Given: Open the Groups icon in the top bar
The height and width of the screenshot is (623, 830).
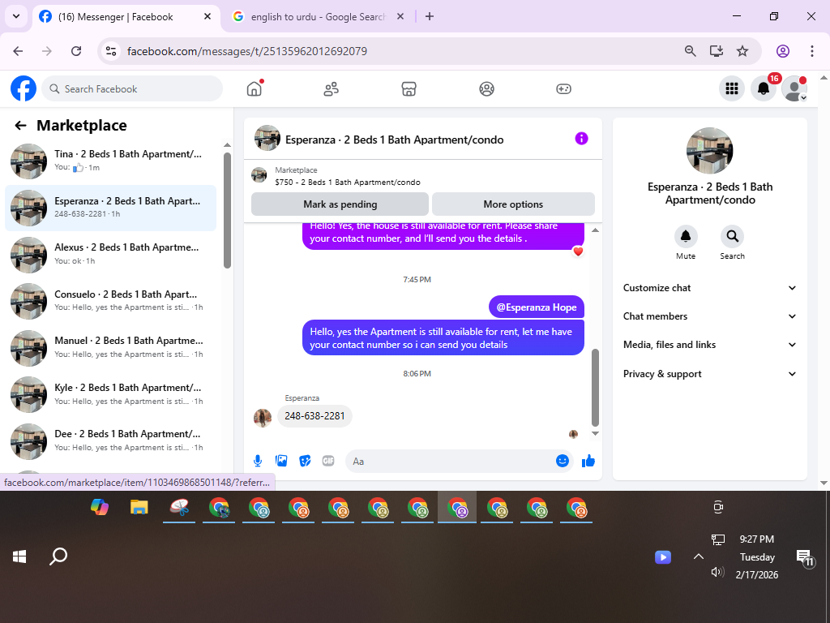Looking at the screenshot, I should click(486, 89).
